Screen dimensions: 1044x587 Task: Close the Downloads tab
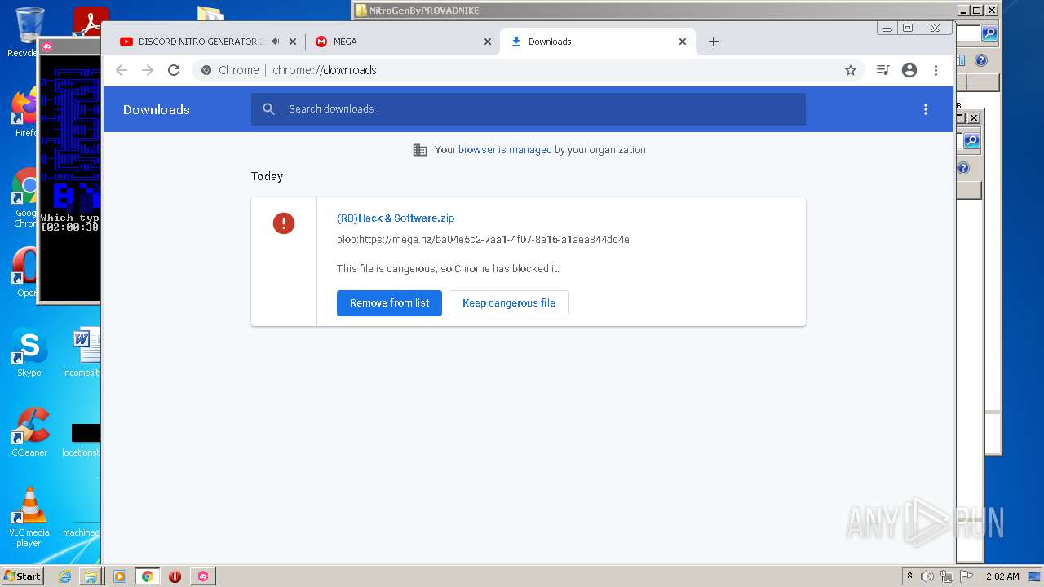tap(683, 42)
